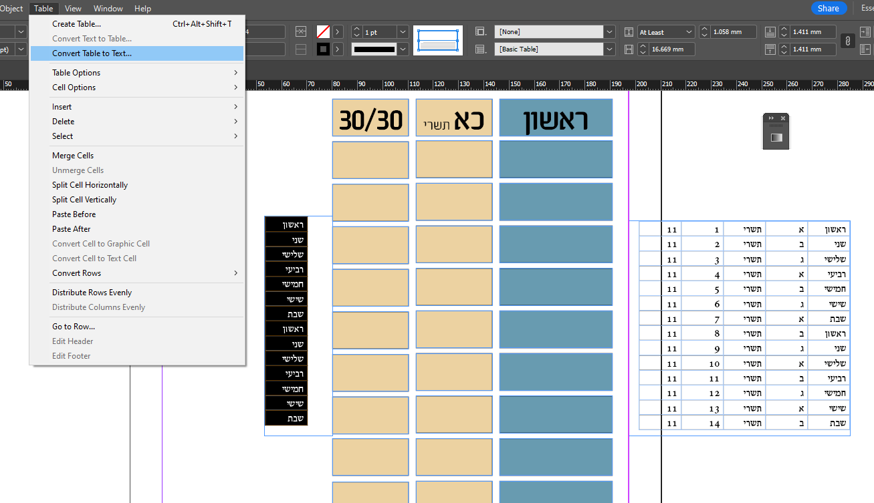The width and height of the screenshot is (874, 503).
Task: Open the Window menu
Action: pyautogui.click(x=108, y=8)
